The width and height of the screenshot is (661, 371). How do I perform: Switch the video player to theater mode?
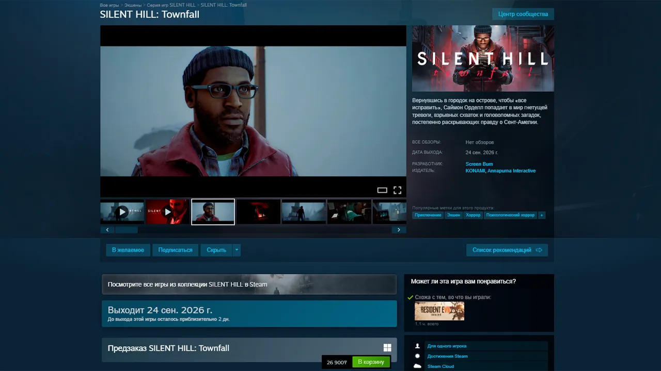[382, 190]
